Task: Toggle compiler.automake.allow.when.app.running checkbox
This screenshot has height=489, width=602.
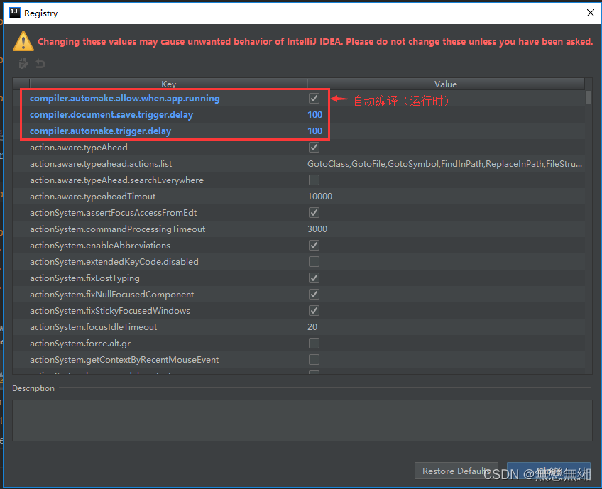Action: [314, 98]
